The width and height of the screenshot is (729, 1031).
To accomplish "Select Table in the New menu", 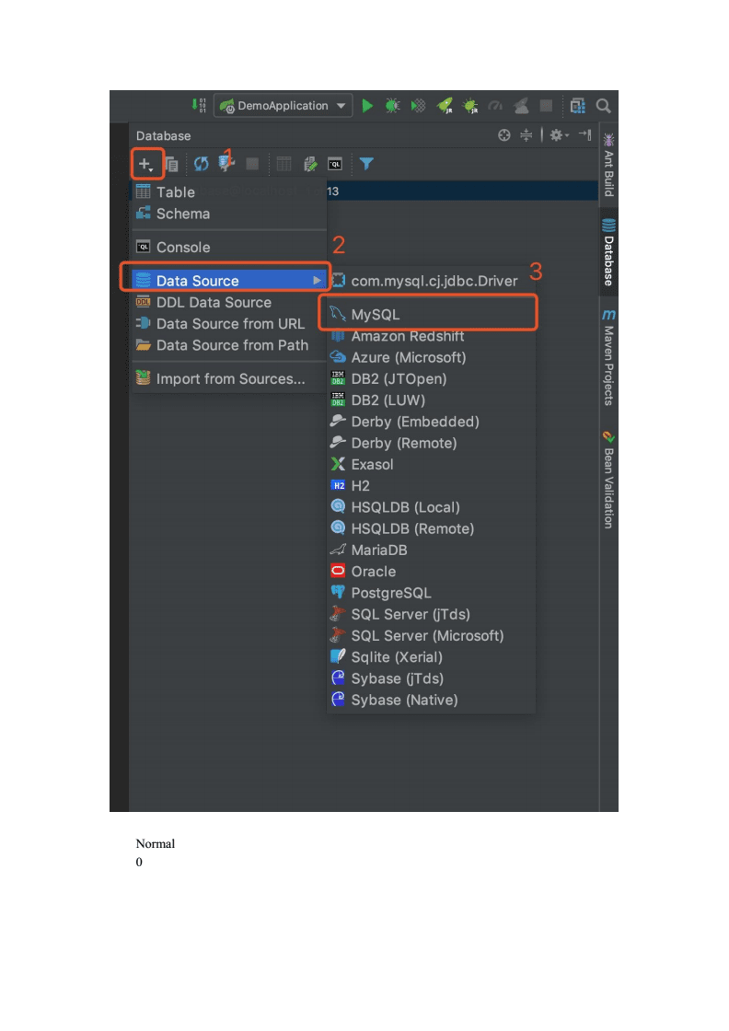I will coord(229,192).
